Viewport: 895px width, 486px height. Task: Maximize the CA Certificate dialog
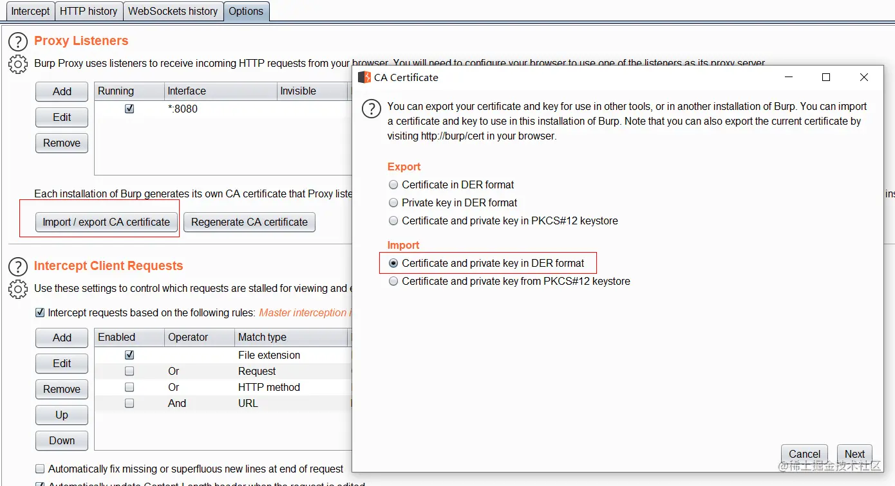point(826,77)
